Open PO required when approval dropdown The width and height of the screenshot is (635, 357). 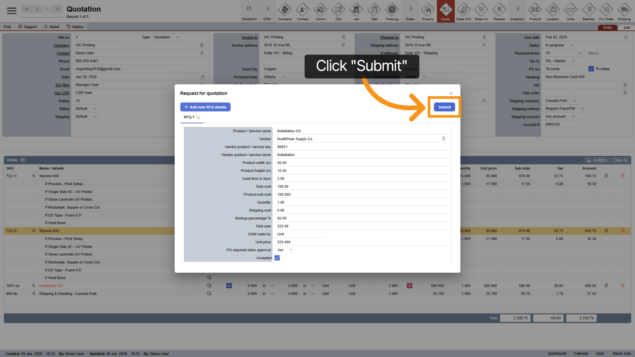tap(291, 250)
